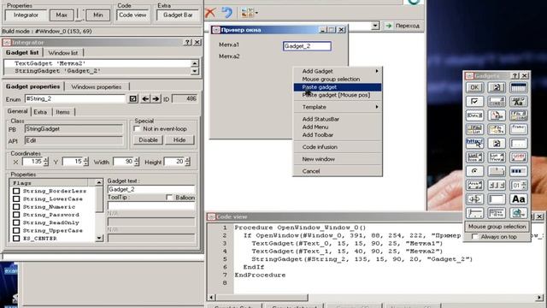The image size is (547, 308).
Task: Select the List Icon gadget tool
Action: coord(474,157)
